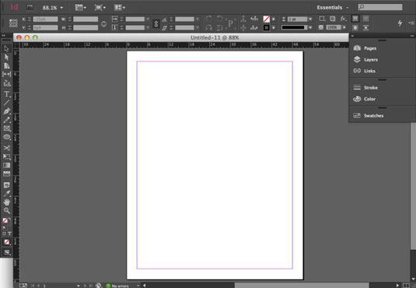The height and width of the screenshot is (288, 416).
Task: Click the reference point locator grid
Action: click(x=13, y=23)
